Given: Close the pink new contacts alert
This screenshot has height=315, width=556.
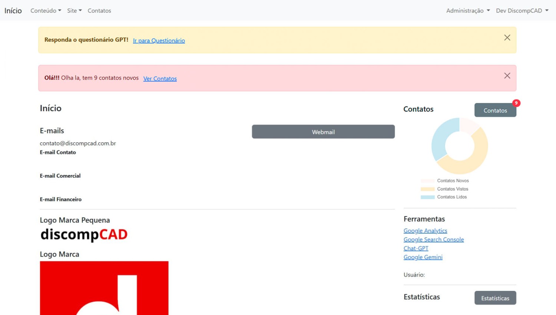Looking at the screenshot, I should [507, 76].
